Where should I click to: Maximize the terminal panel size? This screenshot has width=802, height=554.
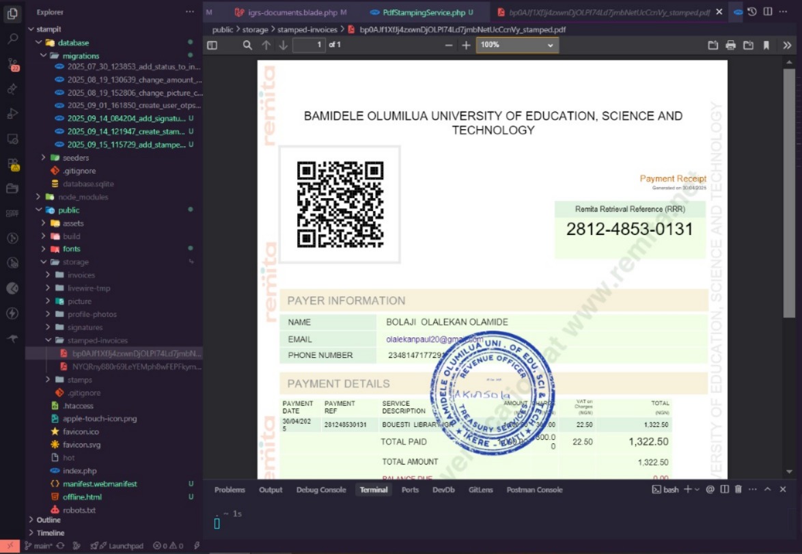point(767,490)
